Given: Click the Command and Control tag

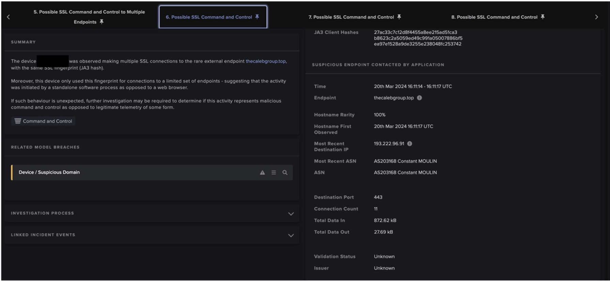Looking at the screenshot, I should click(x=43, y=121).
